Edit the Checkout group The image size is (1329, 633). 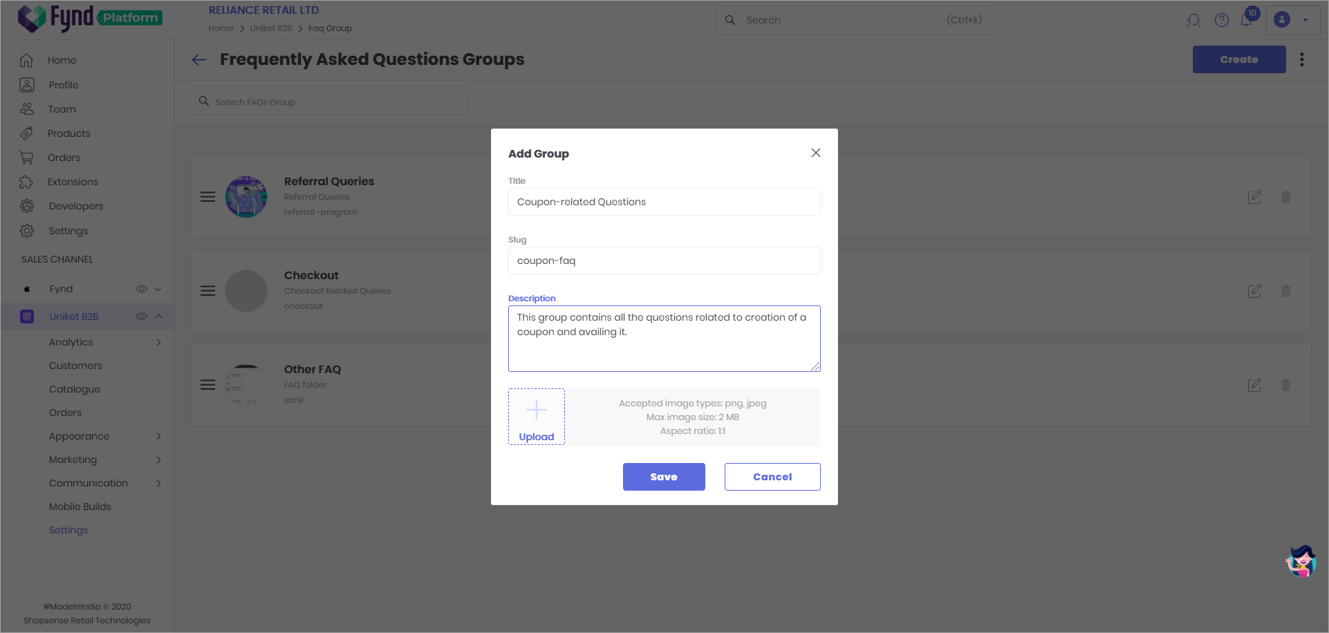click(1254, 291)
